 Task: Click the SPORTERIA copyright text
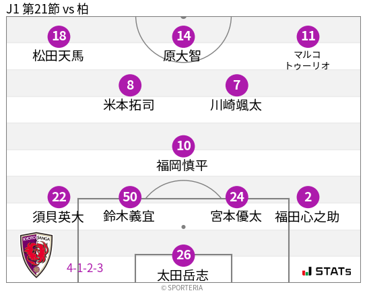tap(182, 288)
